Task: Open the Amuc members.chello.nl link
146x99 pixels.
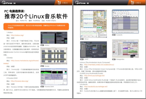Action: click(99, 65)
